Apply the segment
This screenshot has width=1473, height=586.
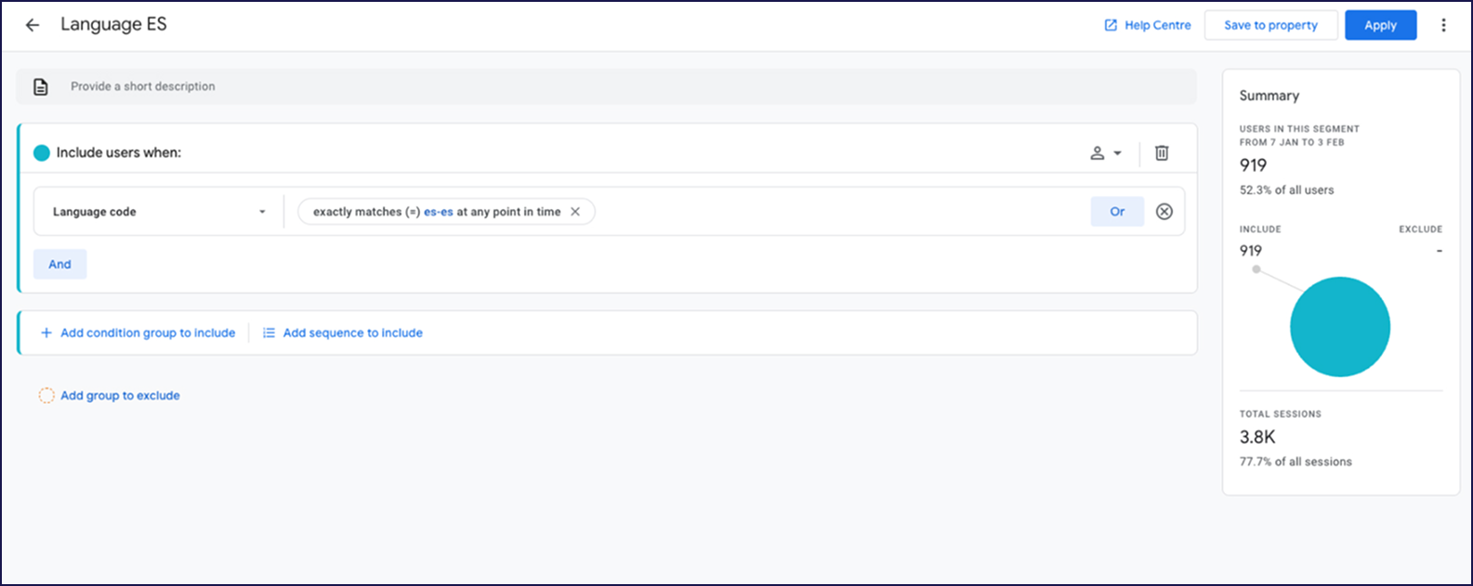point(1380,25)
